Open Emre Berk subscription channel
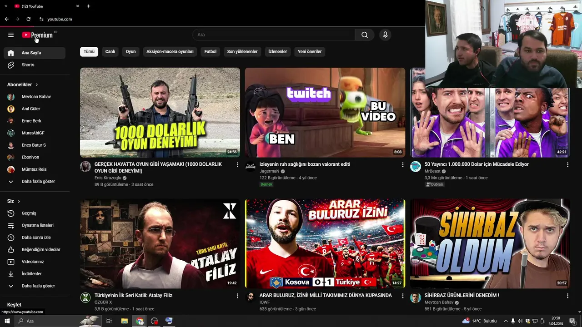The width and height of the screenshot is (582, 327). (x=35, y=121)
